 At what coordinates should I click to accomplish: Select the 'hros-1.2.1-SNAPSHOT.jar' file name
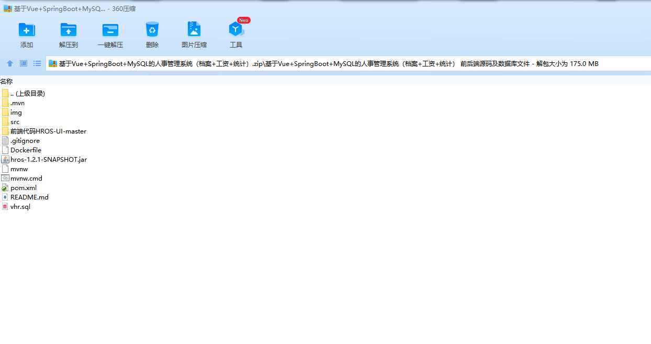[49, 159]
